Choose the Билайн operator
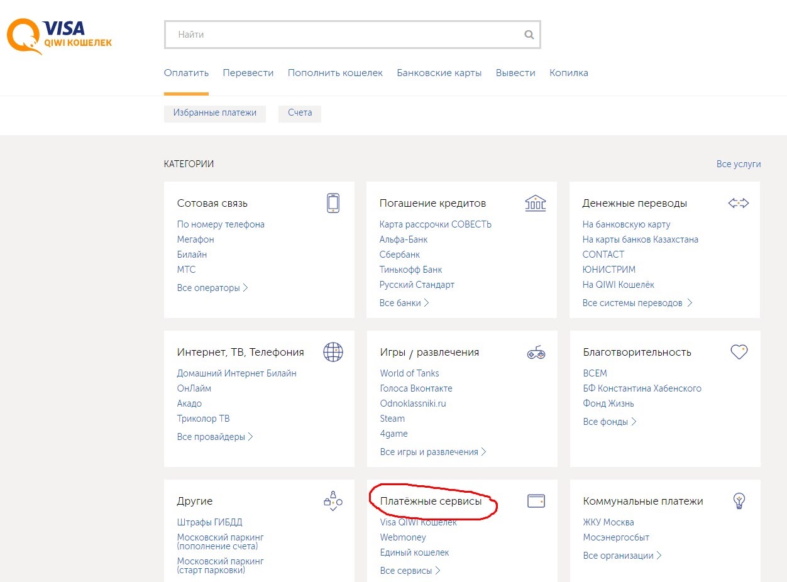Image resolution: width=787 pixels, height=582 pixels. [x=192, y=255]
